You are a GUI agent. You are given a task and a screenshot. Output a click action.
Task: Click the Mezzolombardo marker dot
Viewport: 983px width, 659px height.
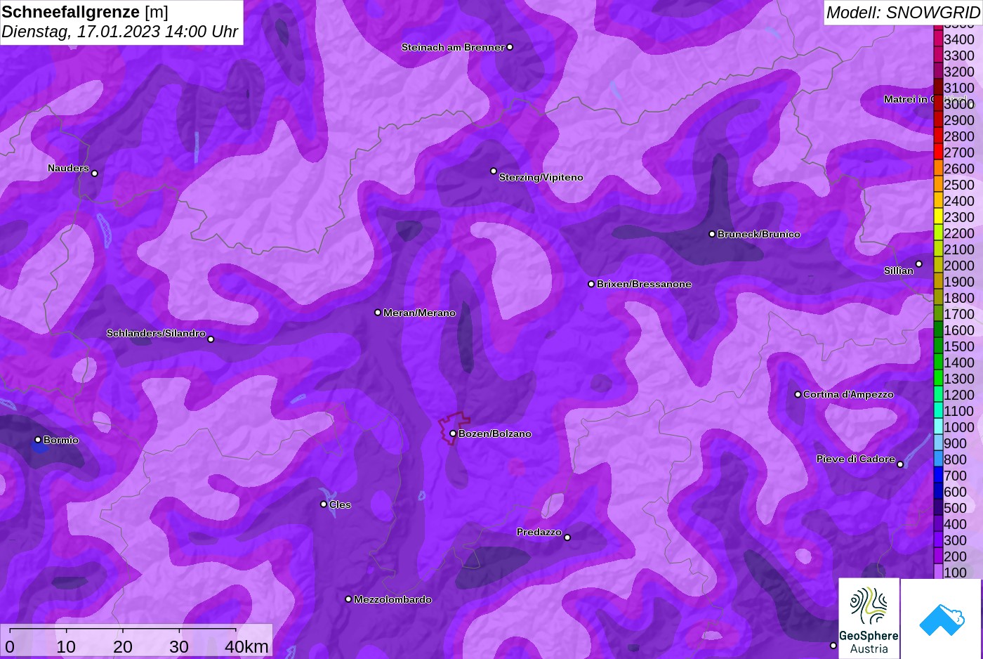348,599
